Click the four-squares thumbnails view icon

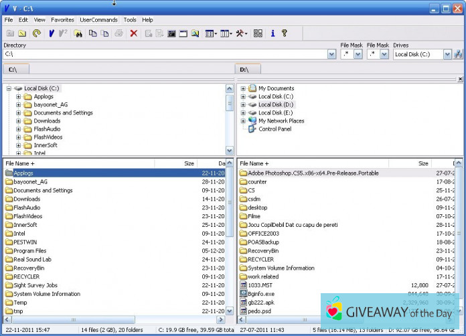(258, 33)
